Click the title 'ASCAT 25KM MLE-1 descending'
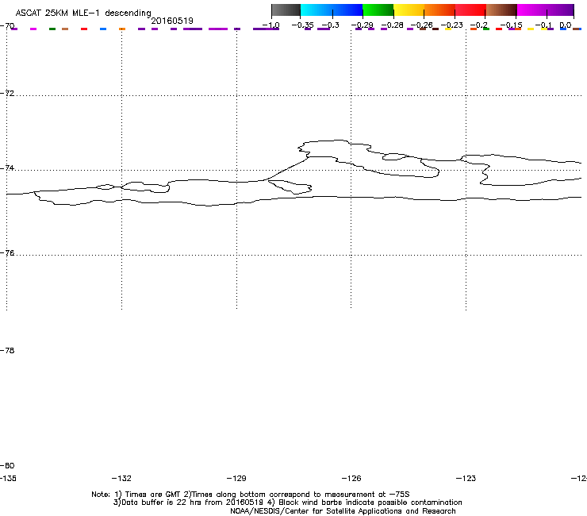This screenshot has width=587, height=516. (83, 13)
